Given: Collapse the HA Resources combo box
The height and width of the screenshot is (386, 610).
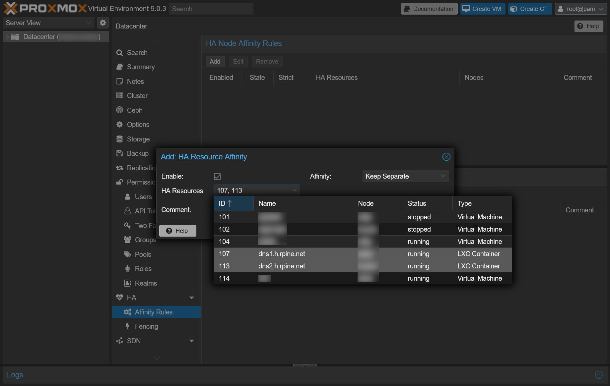Looking at the screenshot, I should click(x=294, y=191).
